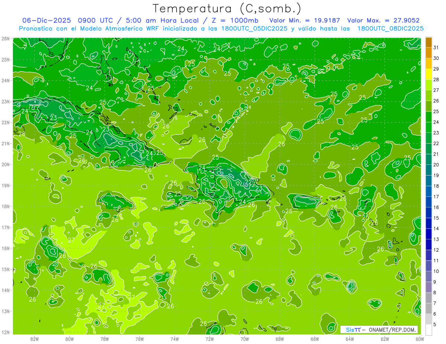Viewport: 446px width, 344px height.
Task: Click the 15N latitude axis label
Action: pyautogui.click(x=5, y=269)
